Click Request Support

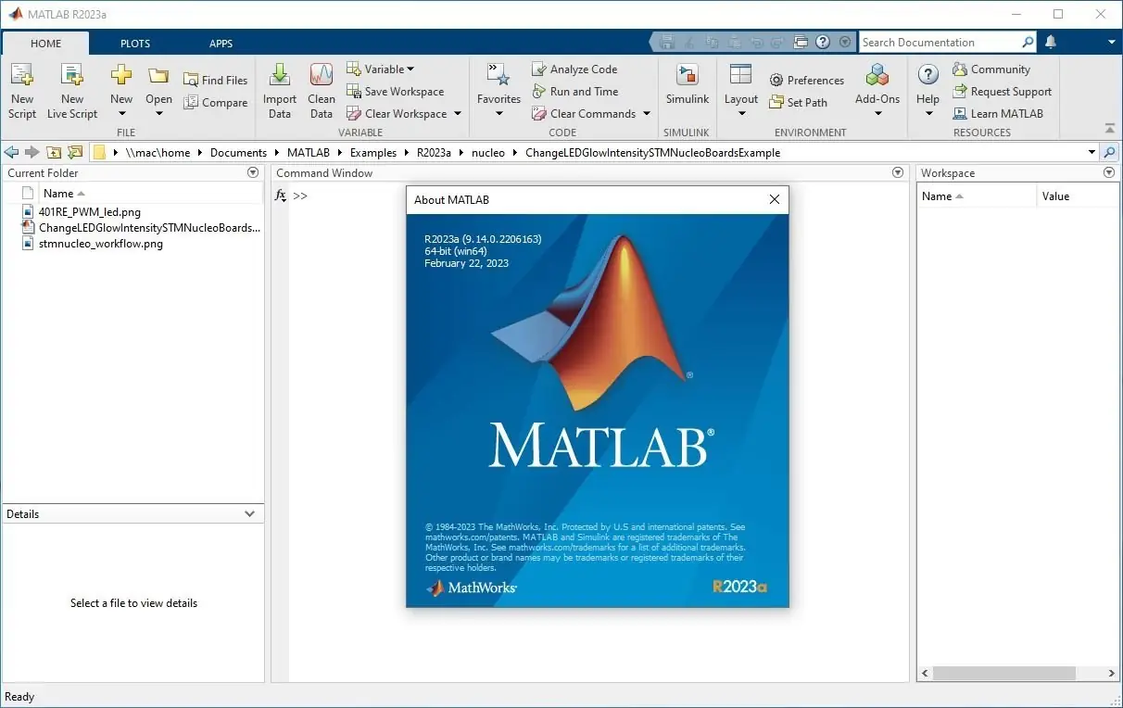pyautogui.click(x=1002, y=92)
